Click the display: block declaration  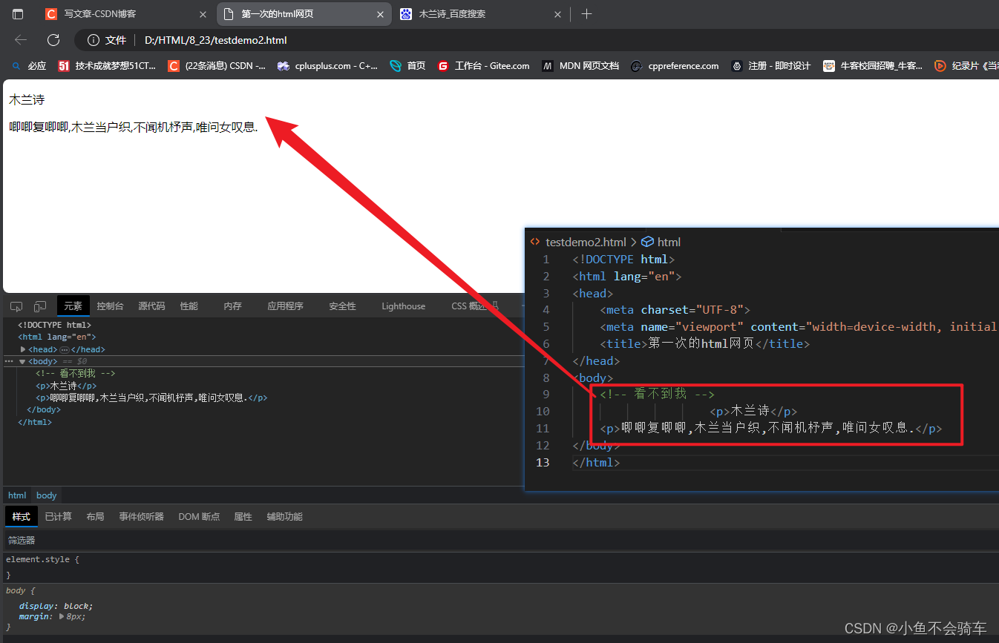56,606
